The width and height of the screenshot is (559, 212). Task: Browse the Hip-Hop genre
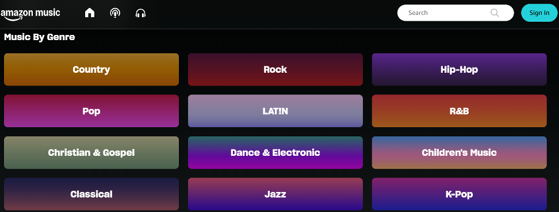(459, 69)
